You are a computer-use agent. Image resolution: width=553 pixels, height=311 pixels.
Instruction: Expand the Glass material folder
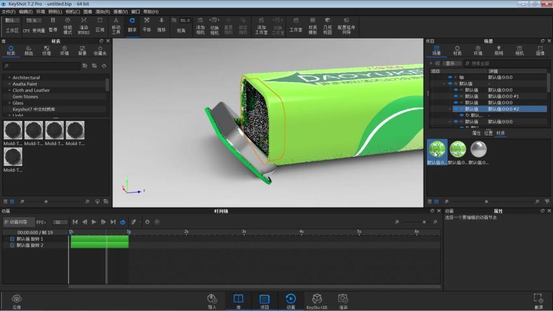(x=9, y=103)
